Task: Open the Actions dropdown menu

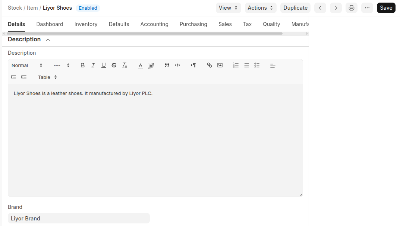Action: 260,8
